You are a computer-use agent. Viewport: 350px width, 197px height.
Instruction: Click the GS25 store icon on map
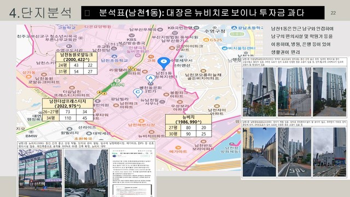point(206,40)
